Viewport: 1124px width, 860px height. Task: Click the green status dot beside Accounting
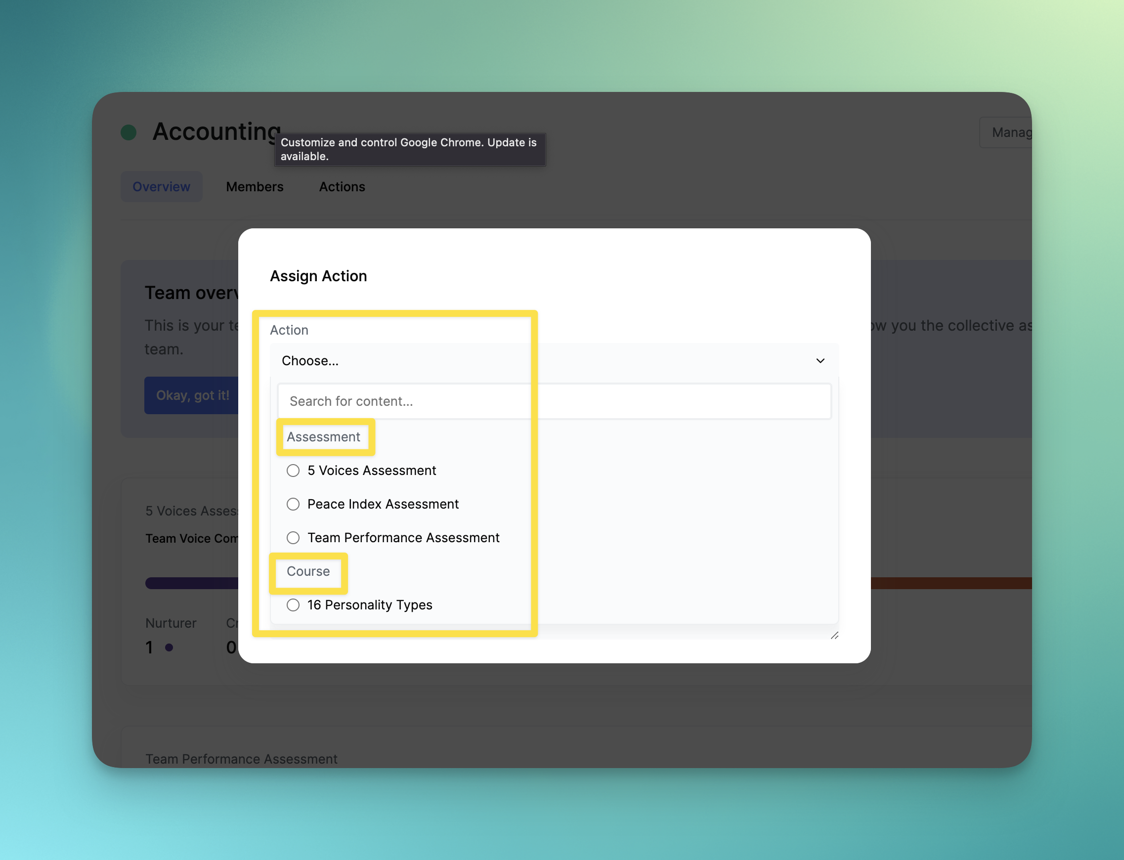pos(129,131)
